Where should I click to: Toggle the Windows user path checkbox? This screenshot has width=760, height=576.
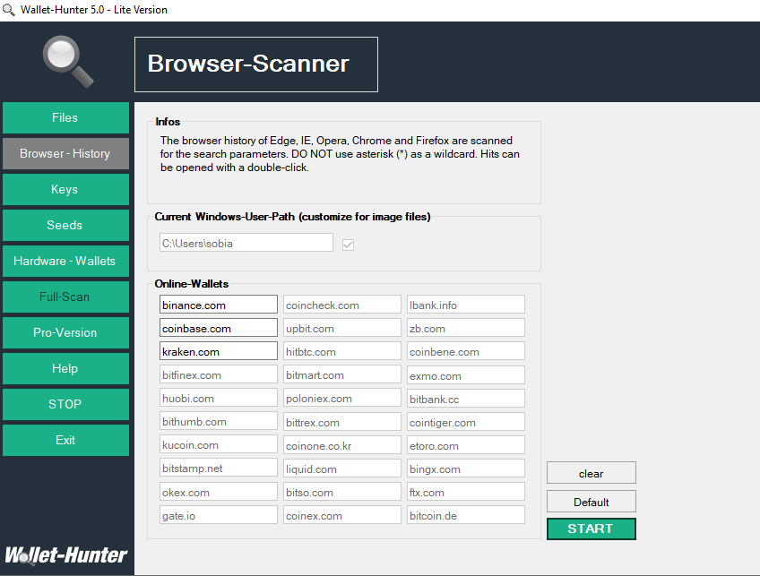[x=348, y=245]
